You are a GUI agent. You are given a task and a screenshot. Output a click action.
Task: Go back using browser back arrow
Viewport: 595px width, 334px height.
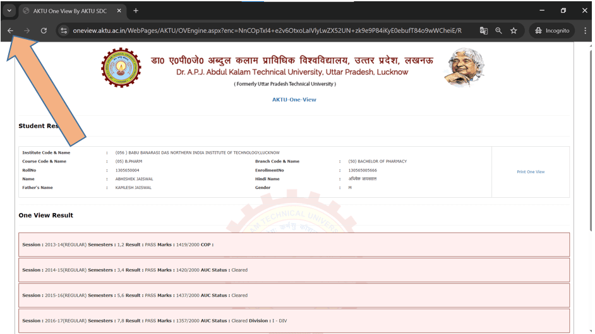10,31
